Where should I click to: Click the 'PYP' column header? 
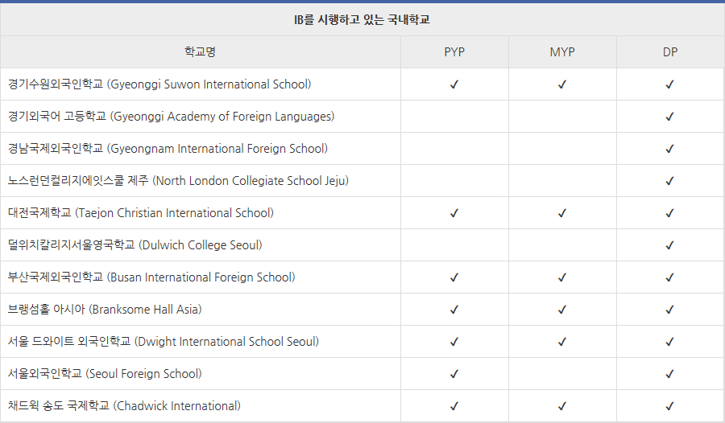[x=454, y=51]
